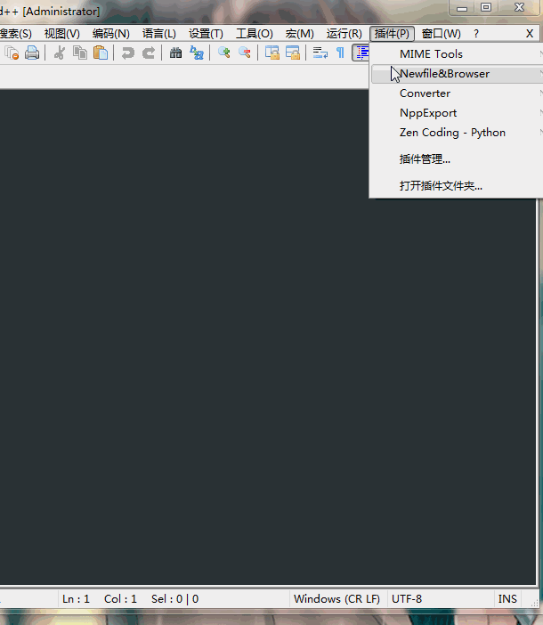Open the 窗口(W) menu
This screenshot has height=625, width=543.
(x=441, y=34)
